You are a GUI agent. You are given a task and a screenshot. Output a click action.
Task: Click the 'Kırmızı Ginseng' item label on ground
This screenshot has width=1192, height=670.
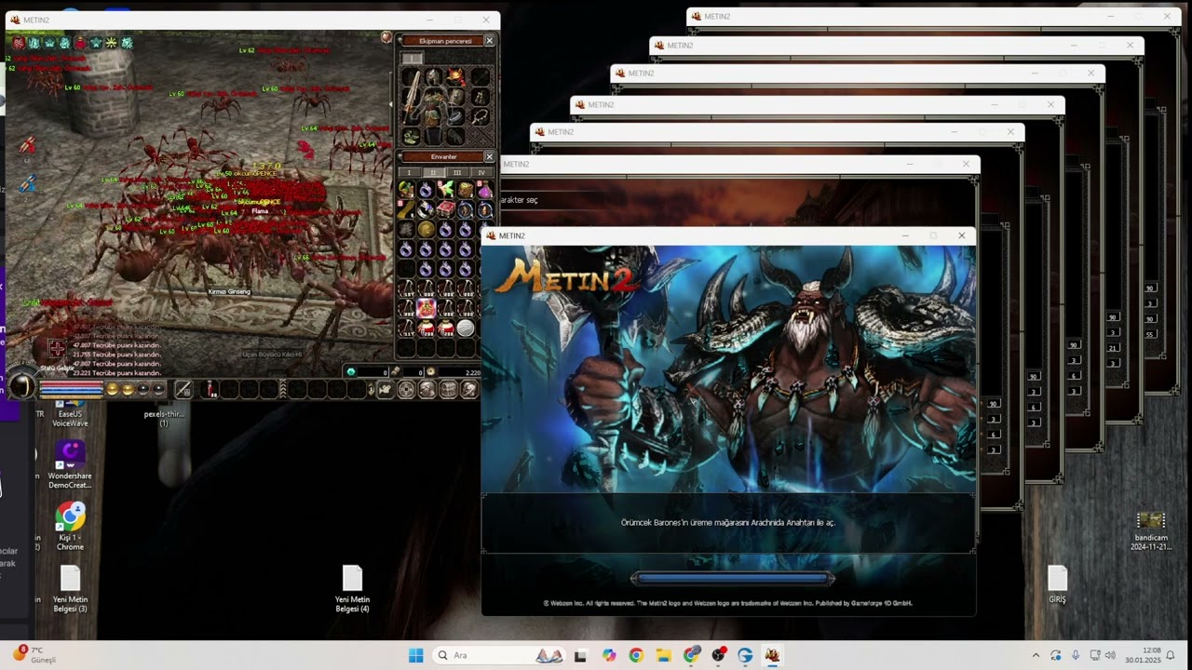[229, 292]
